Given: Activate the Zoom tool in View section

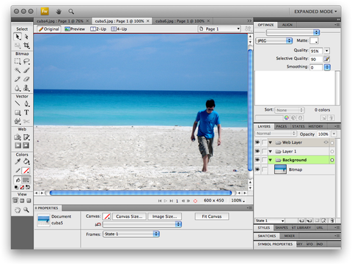Looking at the screenshot, I should point(26,210).
